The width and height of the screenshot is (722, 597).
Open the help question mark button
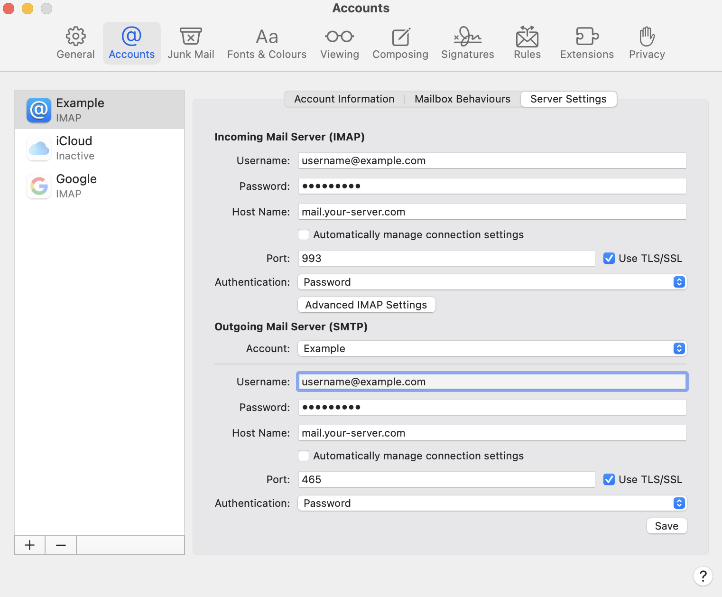[x=703, y=576]
